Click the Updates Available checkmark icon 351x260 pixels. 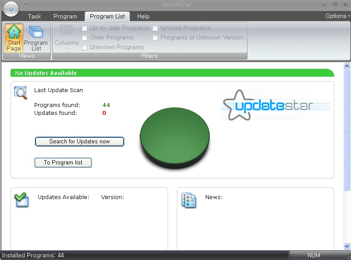[x=21, y=199]
